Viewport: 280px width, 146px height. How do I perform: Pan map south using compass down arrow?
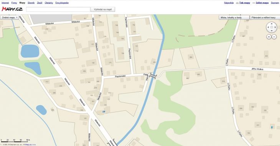click(272, 31)
